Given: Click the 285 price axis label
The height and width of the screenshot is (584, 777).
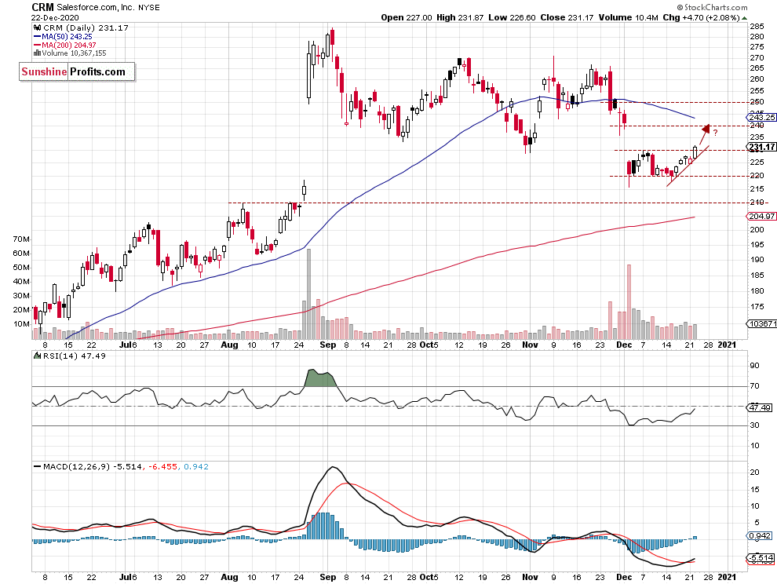Looking at the screenshot, I should 756,26.
